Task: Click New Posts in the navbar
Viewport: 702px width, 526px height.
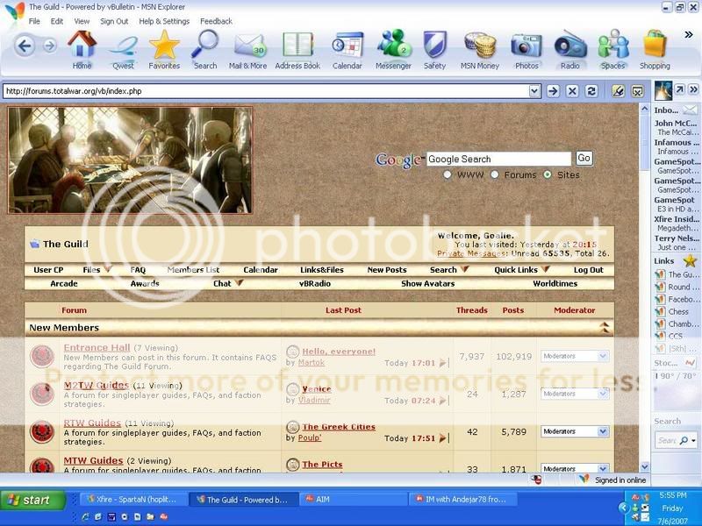Action: coord(387,270)
